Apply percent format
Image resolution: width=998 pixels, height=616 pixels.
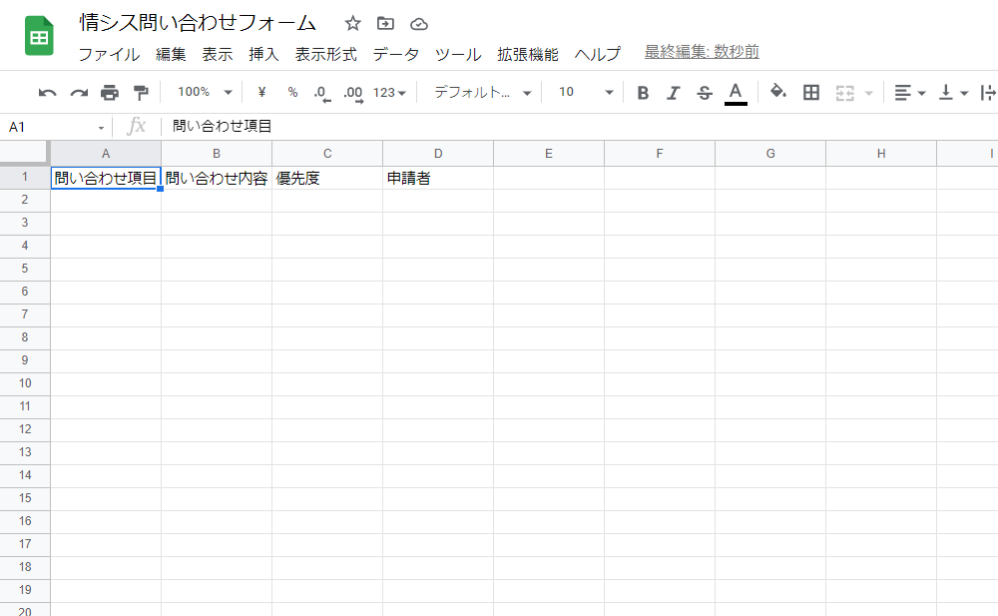pyautogui.click(x=291, y=91)
